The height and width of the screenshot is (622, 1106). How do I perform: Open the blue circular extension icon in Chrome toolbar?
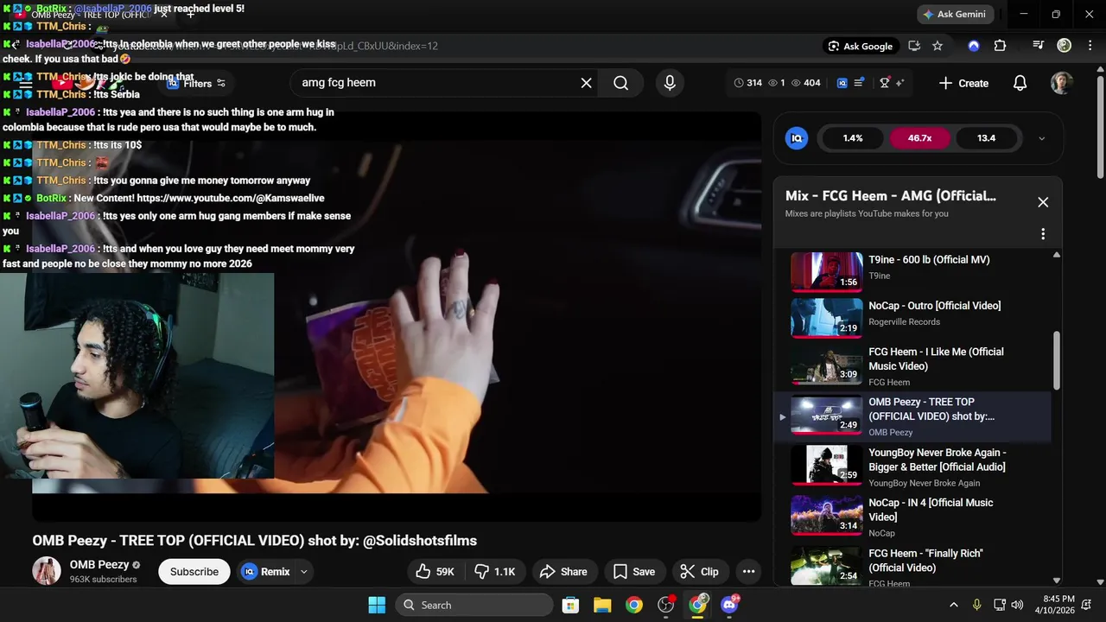coord(974,46)
